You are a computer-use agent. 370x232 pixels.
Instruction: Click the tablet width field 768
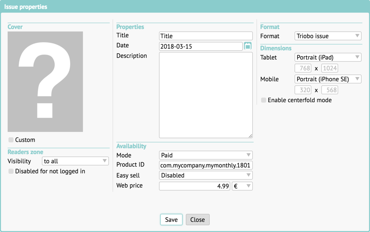point(303,68)
